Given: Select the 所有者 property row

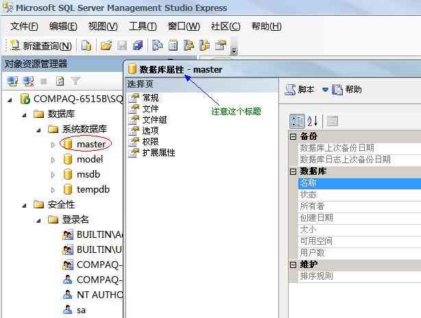Looking at the screenshot, I should [x=359, y=206].
